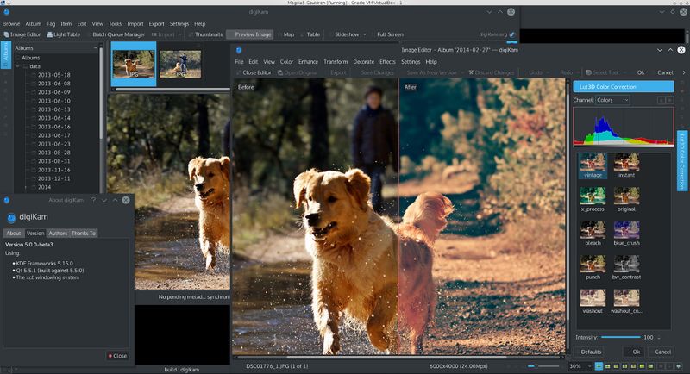This screenshot has height=374, width=690.
Task: Open the Enhance menu in Image Editor
Action: [308, 62]
